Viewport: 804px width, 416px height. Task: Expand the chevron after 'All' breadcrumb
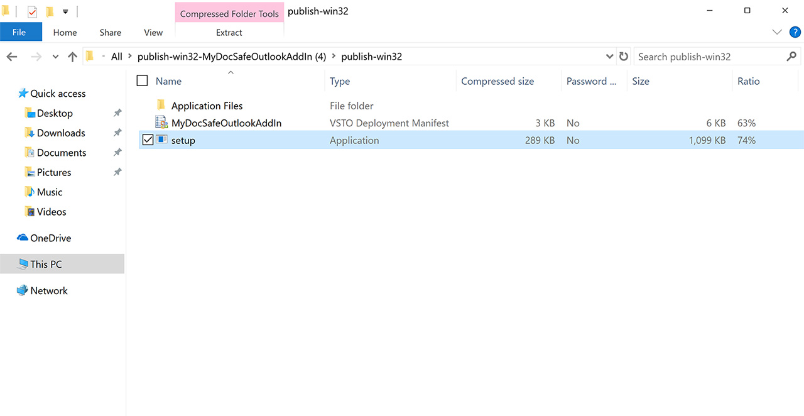(130, 57)
